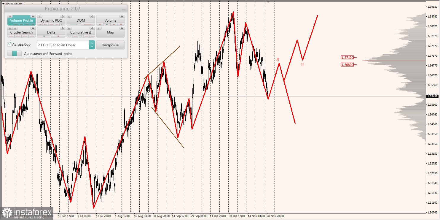This screenshot has height=220, width=440.
Task: Enable the Cumulative Δ indicator
Action: [x=81, y=32]
